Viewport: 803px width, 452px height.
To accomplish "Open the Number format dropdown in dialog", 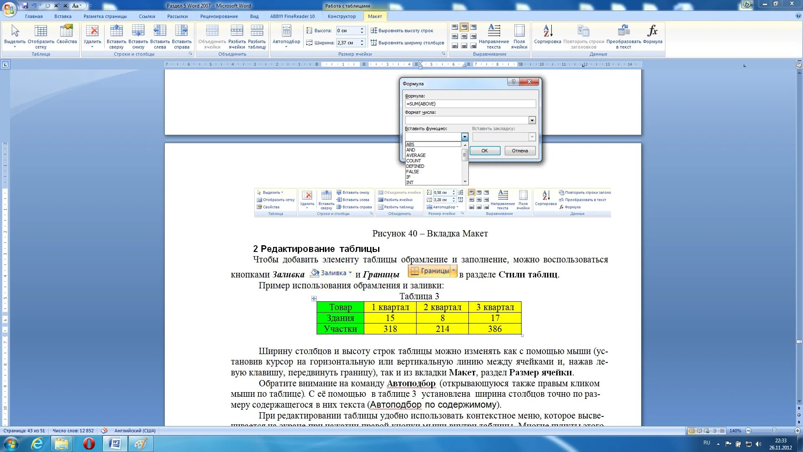I will click(532, 121).
